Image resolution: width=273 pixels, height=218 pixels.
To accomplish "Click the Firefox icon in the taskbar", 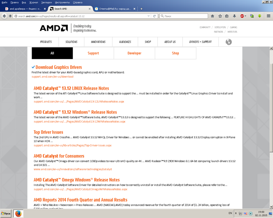I will [x=18, y=214].
